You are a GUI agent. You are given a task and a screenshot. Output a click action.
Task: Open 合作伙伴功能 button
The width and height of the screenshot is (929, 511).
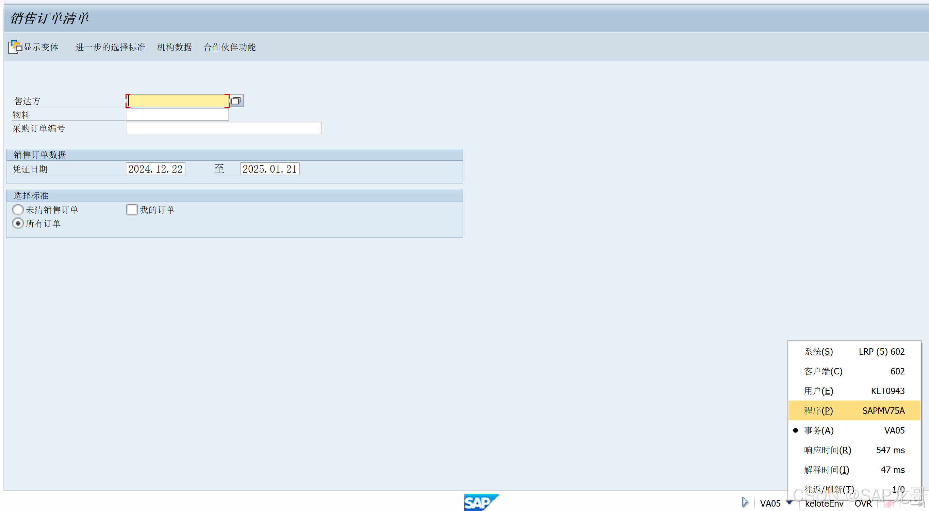click(x=229, y=47)
